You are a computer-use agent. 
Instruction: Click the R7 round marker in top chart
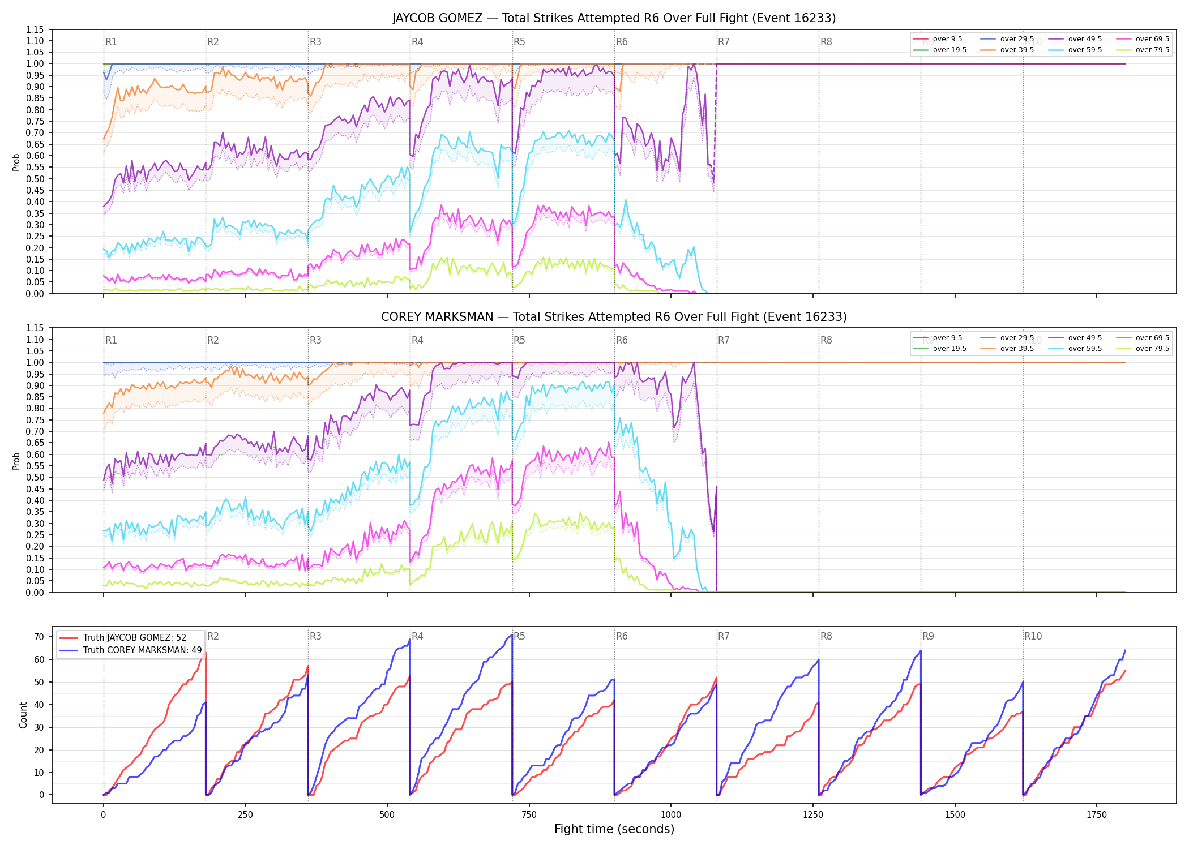coord(724,42)
